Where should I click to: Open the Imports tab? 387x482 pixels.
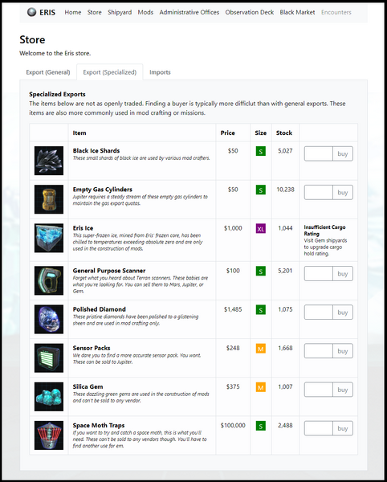(160, 72)
